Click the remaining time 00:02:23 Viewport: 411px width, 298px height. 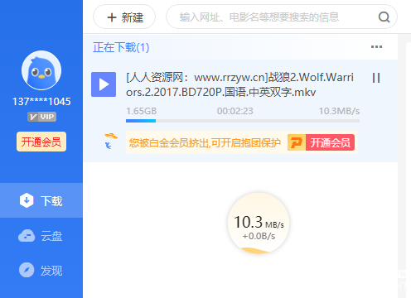click(x=235, y=111)
